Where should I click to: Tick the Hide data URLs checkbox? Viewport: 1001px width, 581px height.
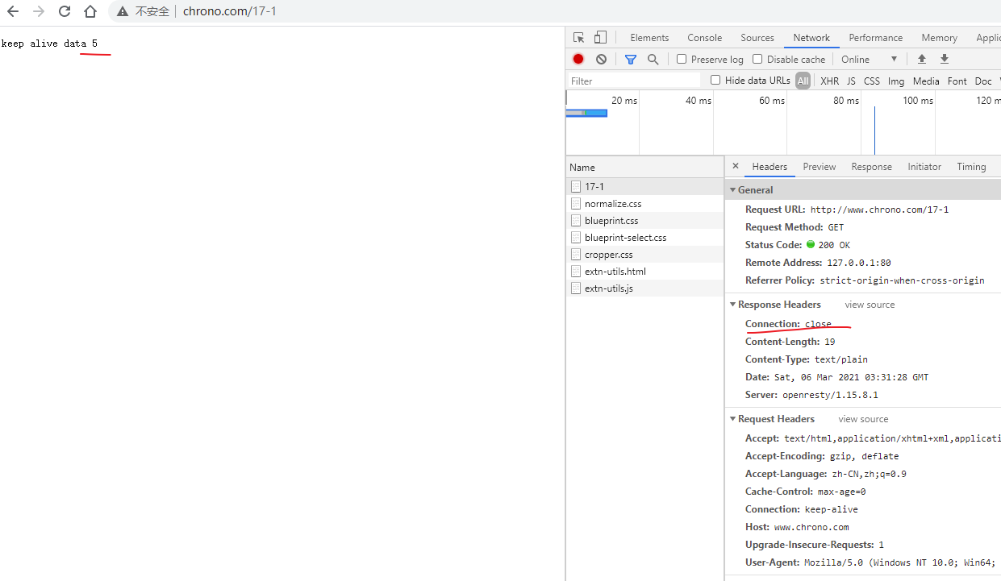point(715,80)
